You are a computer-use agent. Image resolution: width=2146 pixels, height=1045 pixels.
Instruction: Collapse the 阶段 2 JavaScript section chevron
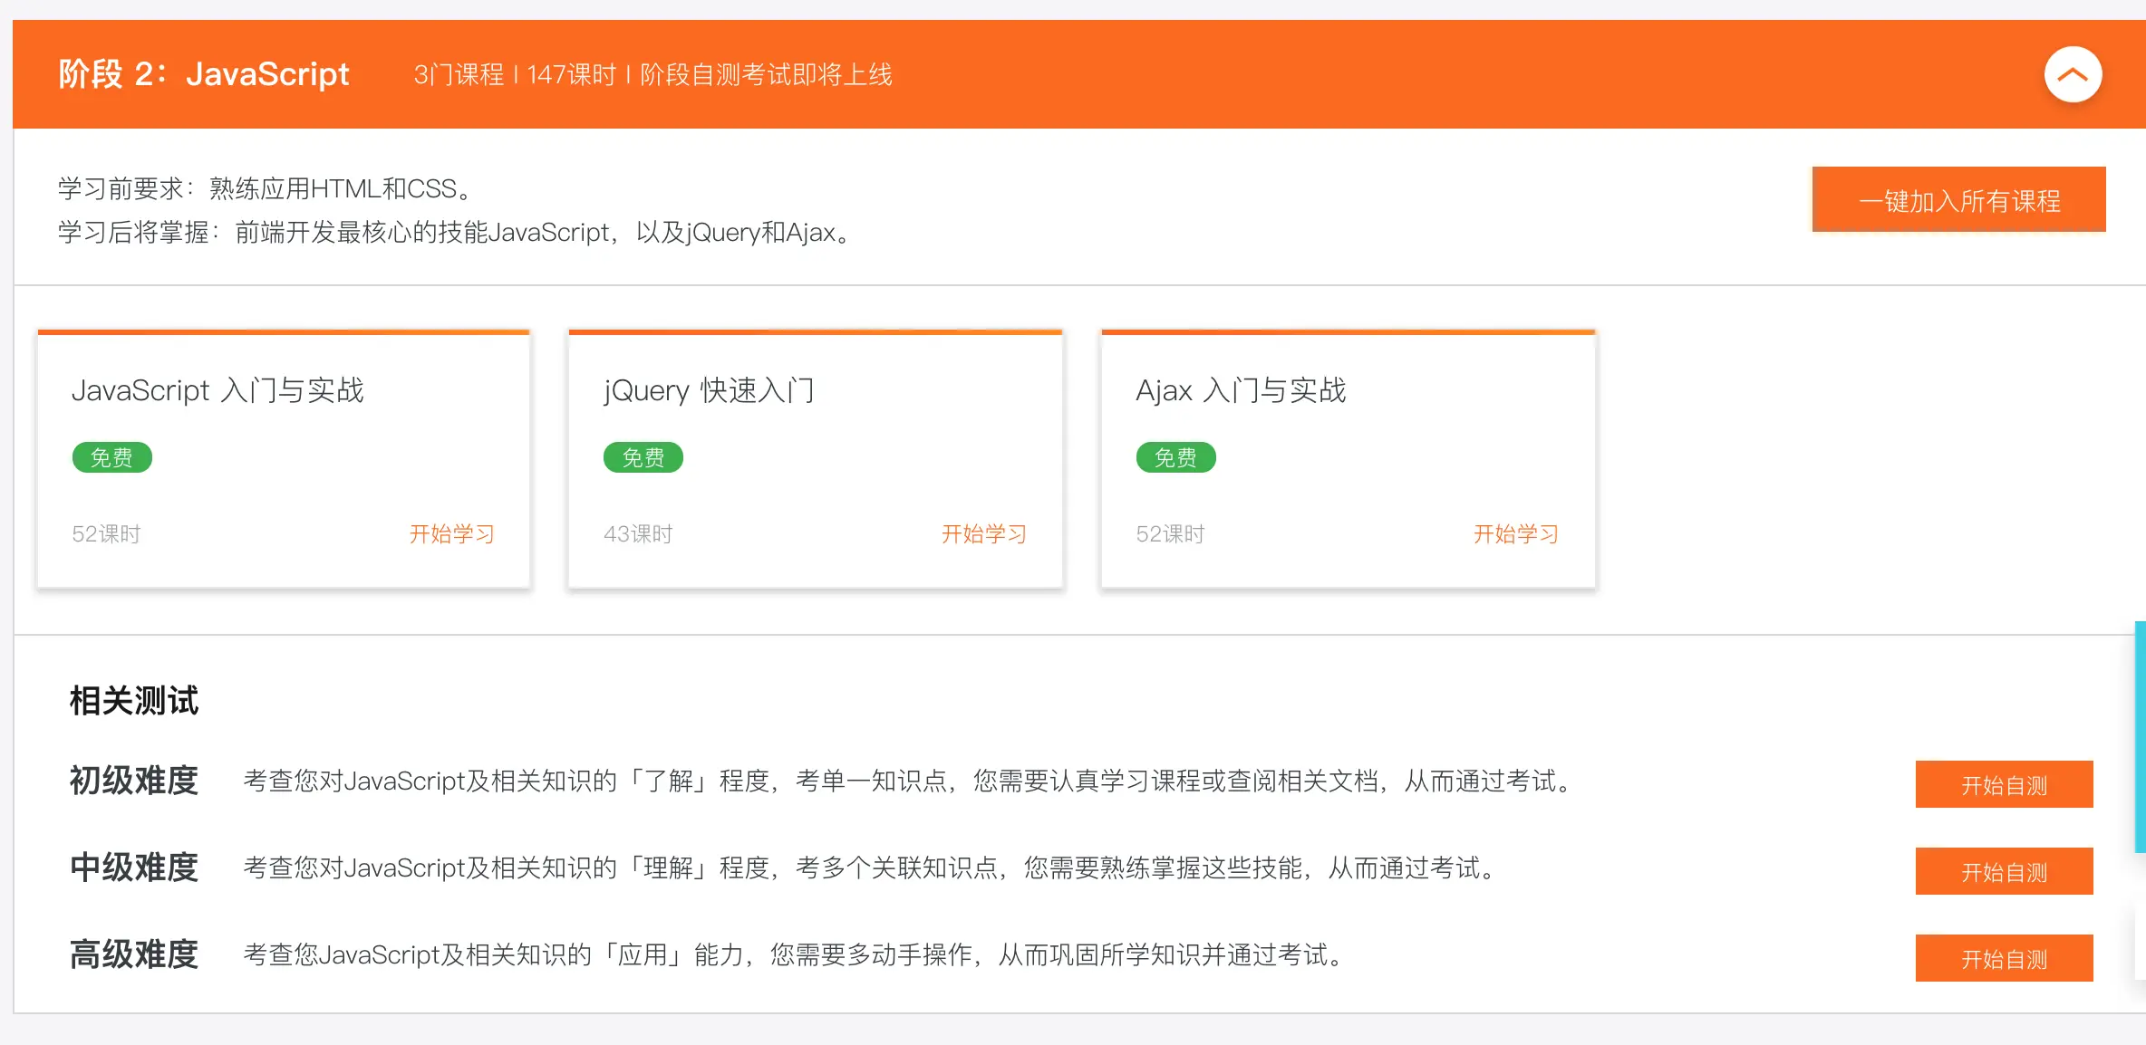(x=2072, y=74)
